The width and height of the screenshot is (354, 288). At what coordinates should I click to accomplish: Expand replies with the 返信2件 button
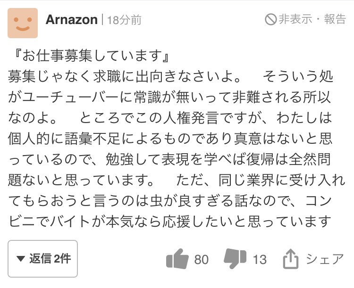(x=42, y=259)
